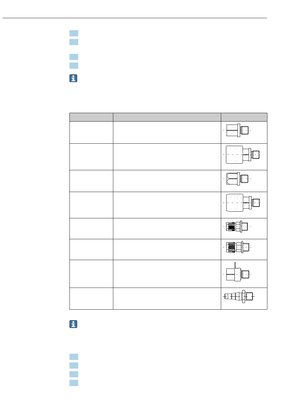
Task: Click the info icon above the table
Action: pos(73,78)
